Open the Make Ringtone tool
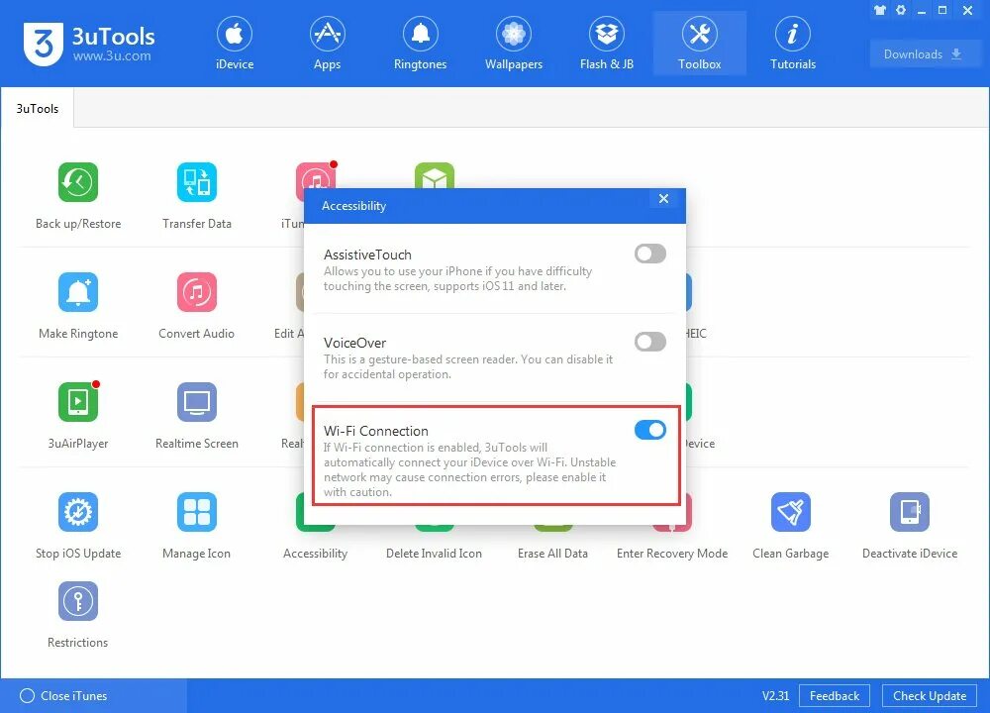Viewport: 990px width, 713px height. click(78, 292)
